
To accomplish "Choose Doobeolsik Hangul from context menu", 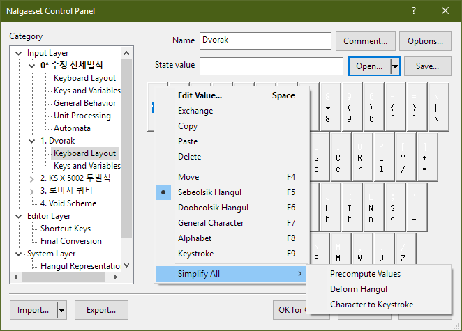I will pos(213,208).
